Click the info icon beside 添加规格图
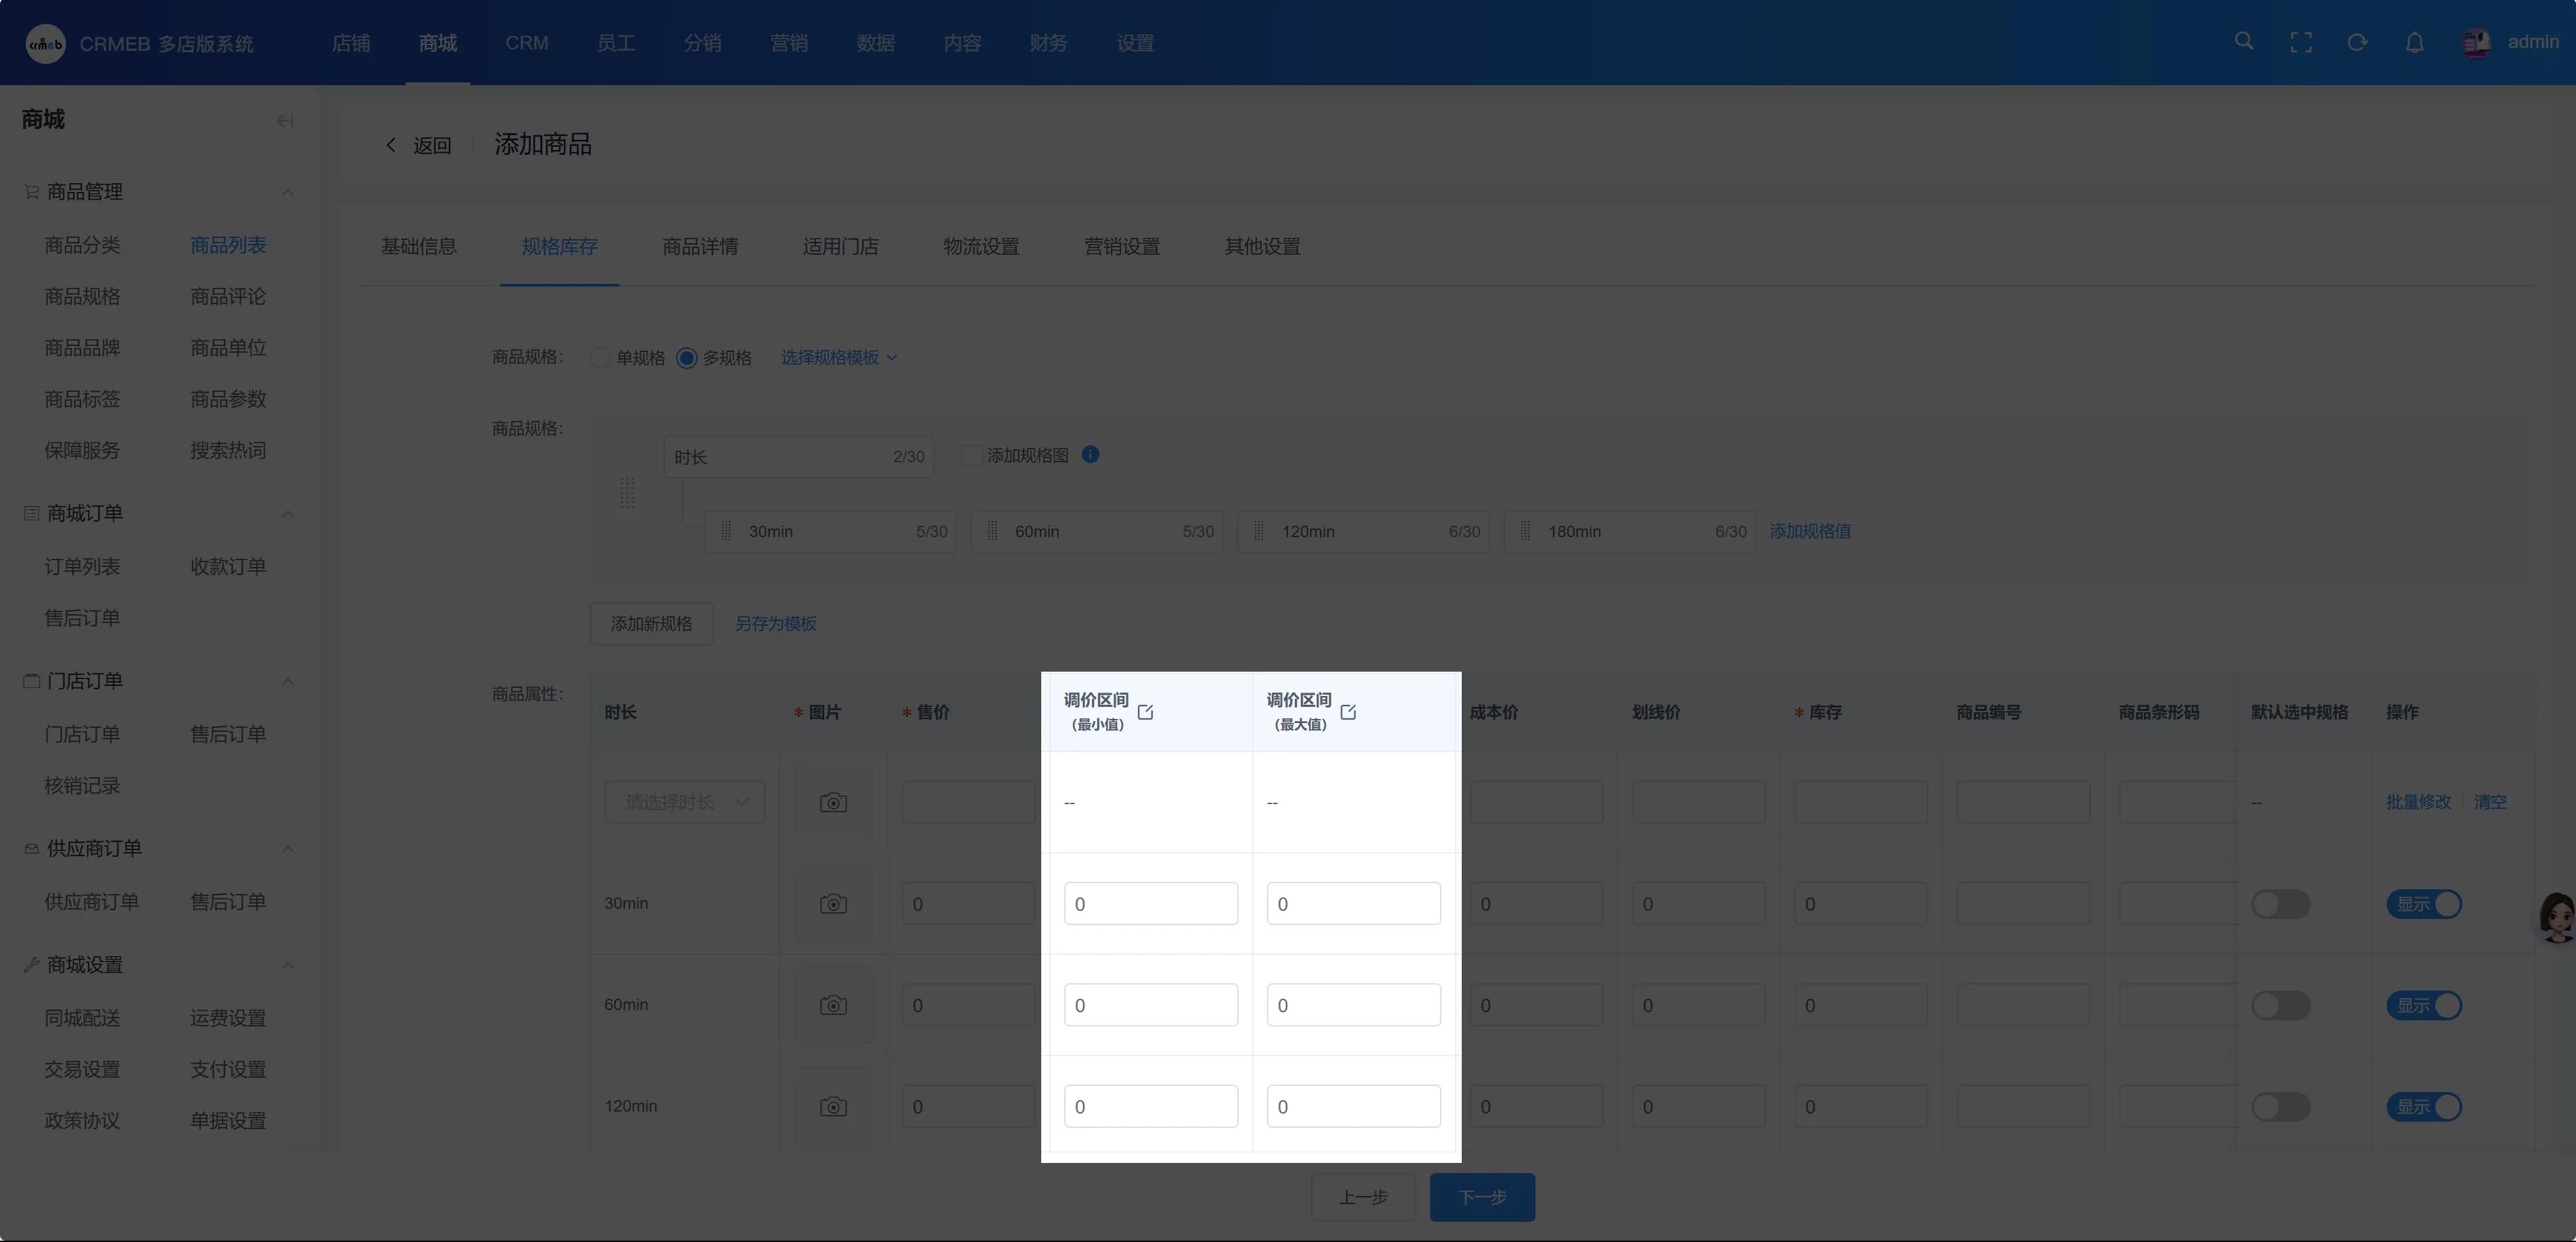Screen dimensions: 2576x1242 tap(1090, 455)
